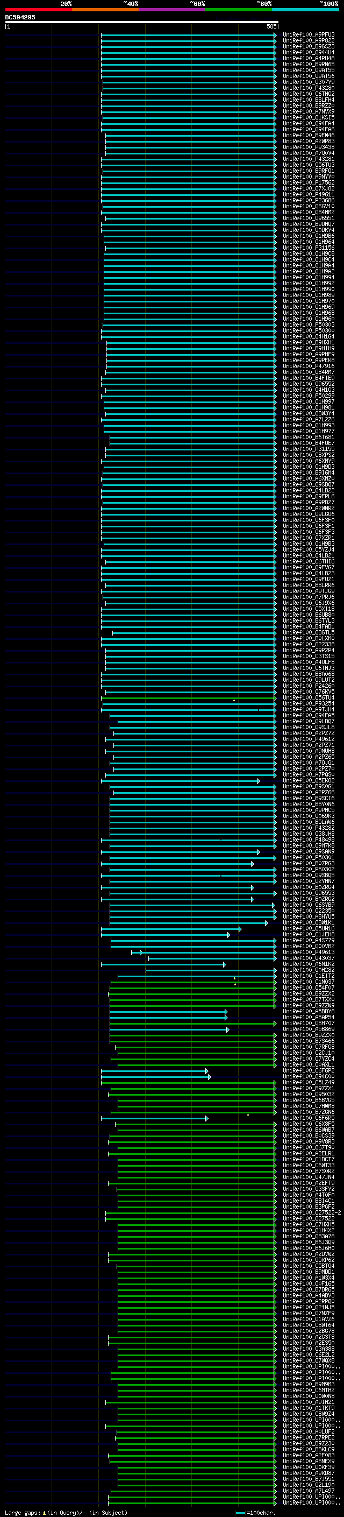This screenshot has width=344, height=1517.
Task: Open hit UniRef100_A9NUH8
Action: pyautogui.click(x=309, y=751)
